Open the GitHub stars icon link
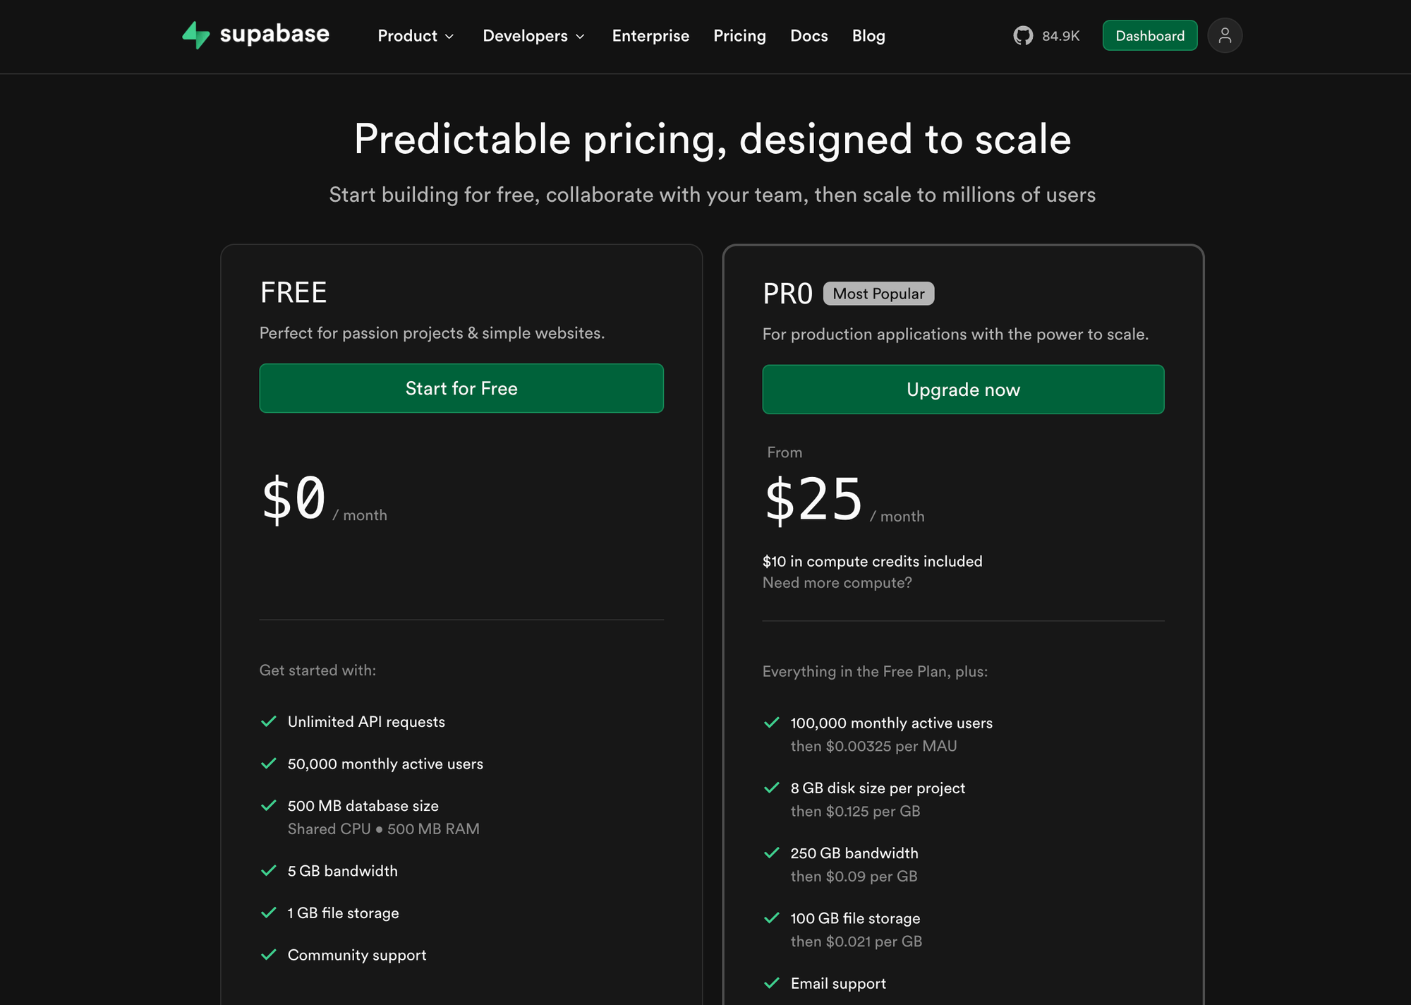 point(1022,36)
